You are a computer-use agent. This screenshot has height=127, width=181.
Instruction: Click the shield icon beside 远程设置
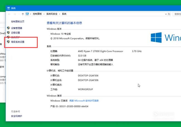[x=8, y=33]
